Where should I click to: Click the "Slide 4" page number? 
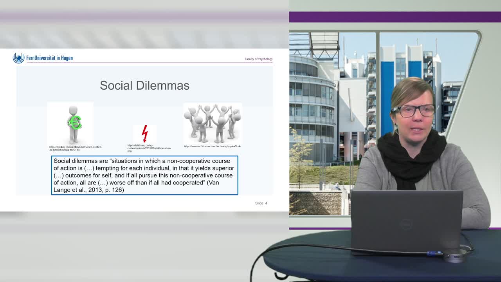261,203
